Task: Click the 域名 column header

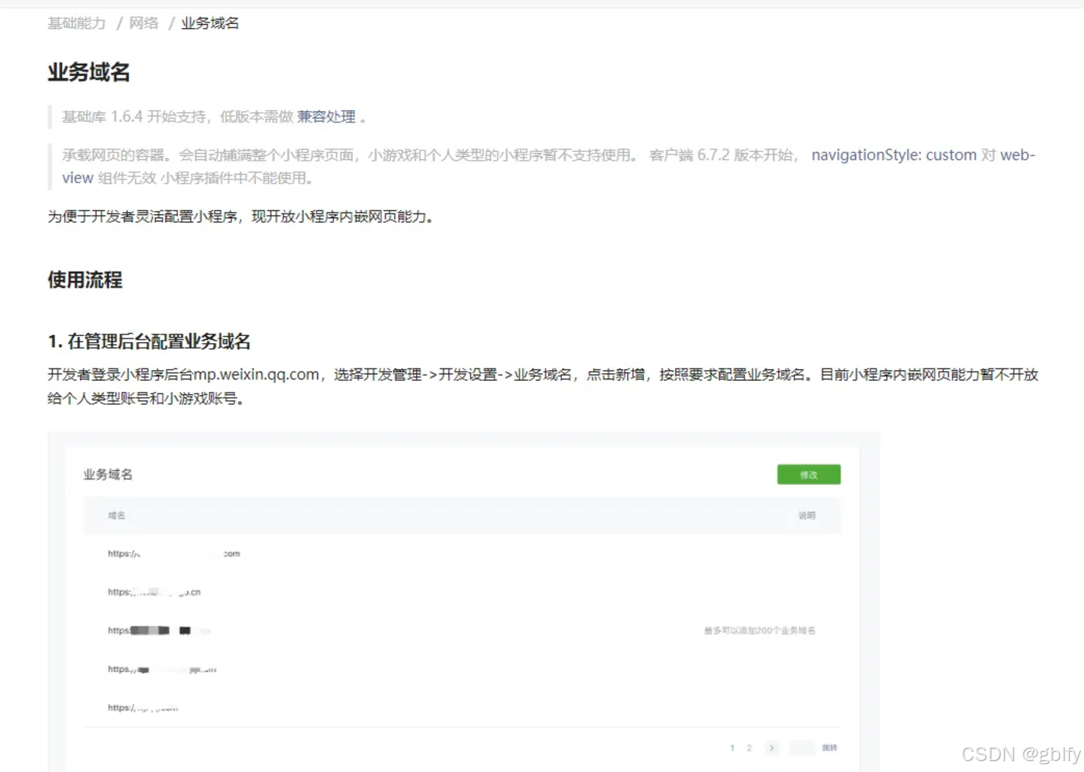Action: tap(116, 516)
